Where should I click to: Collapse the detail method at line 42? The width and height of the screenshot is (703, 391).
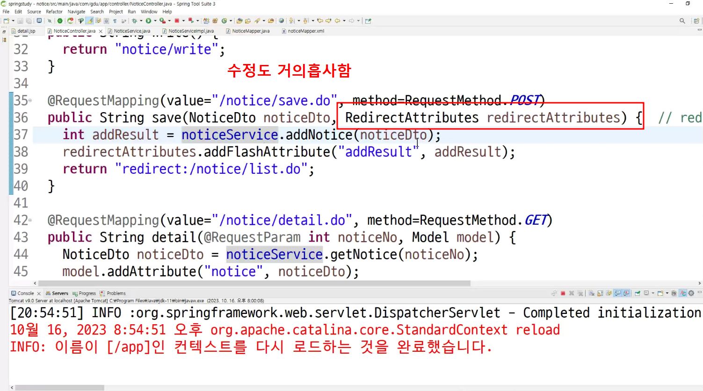tap(30, 220)
